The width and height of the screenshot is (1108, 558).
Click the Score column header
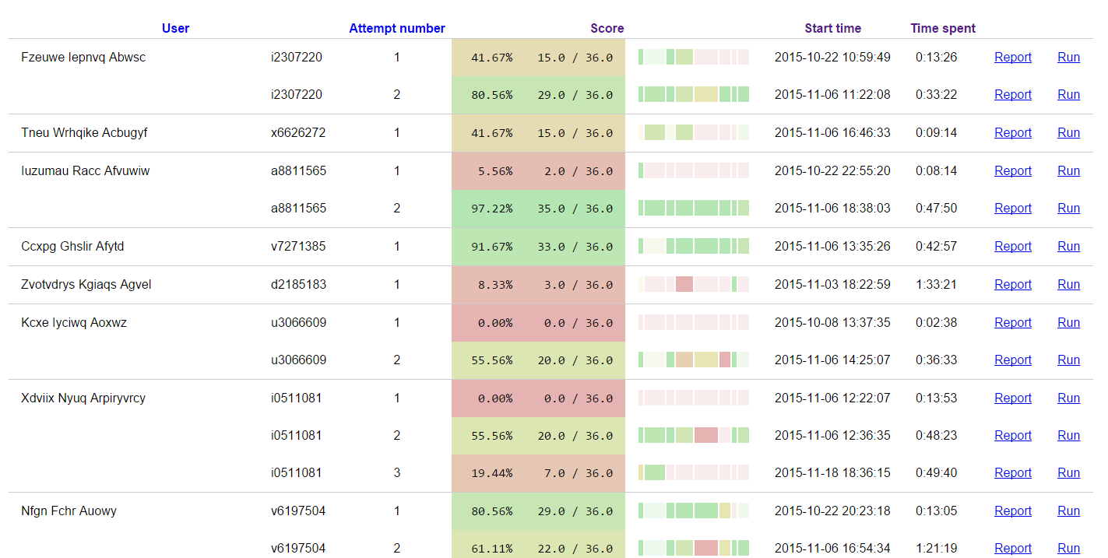coord(607,29)
